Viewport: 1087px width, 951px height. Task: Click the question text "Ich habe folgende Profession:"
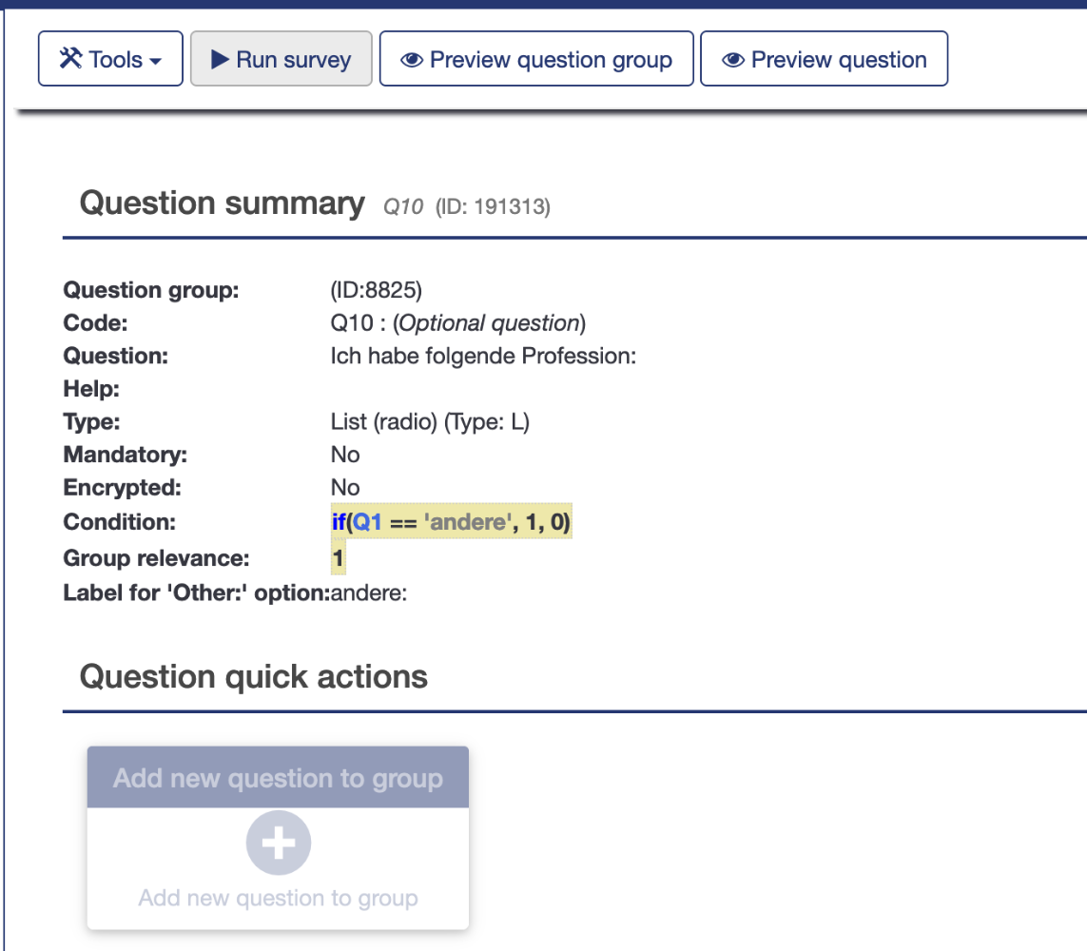pyautogui.click(x=482, y=357)
